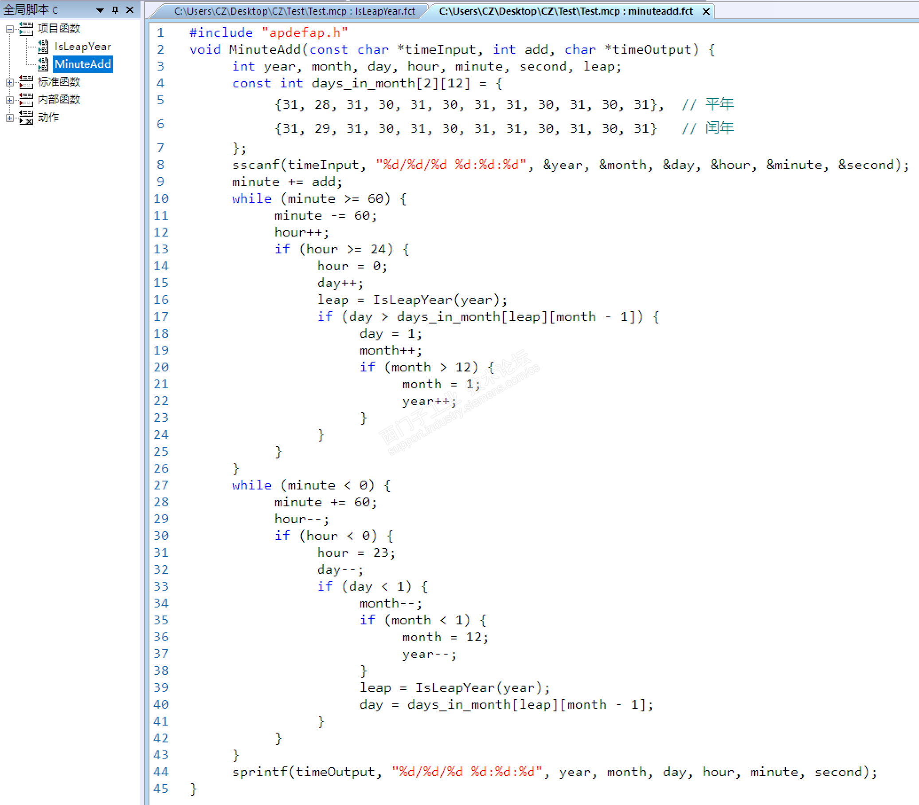Click line number 27 in the gutter
This screenshot has width=919, height=805.
click(x=160, y=485)
